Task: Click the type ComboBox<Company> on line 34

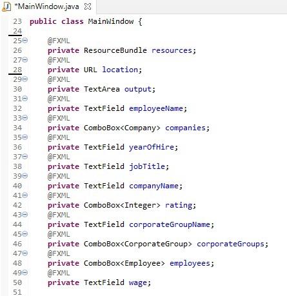Action: click(122, 128)
